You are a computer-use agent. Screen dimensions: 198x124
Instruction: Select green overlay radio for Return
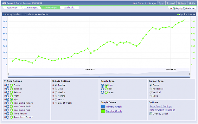click(x=11, y=92)
